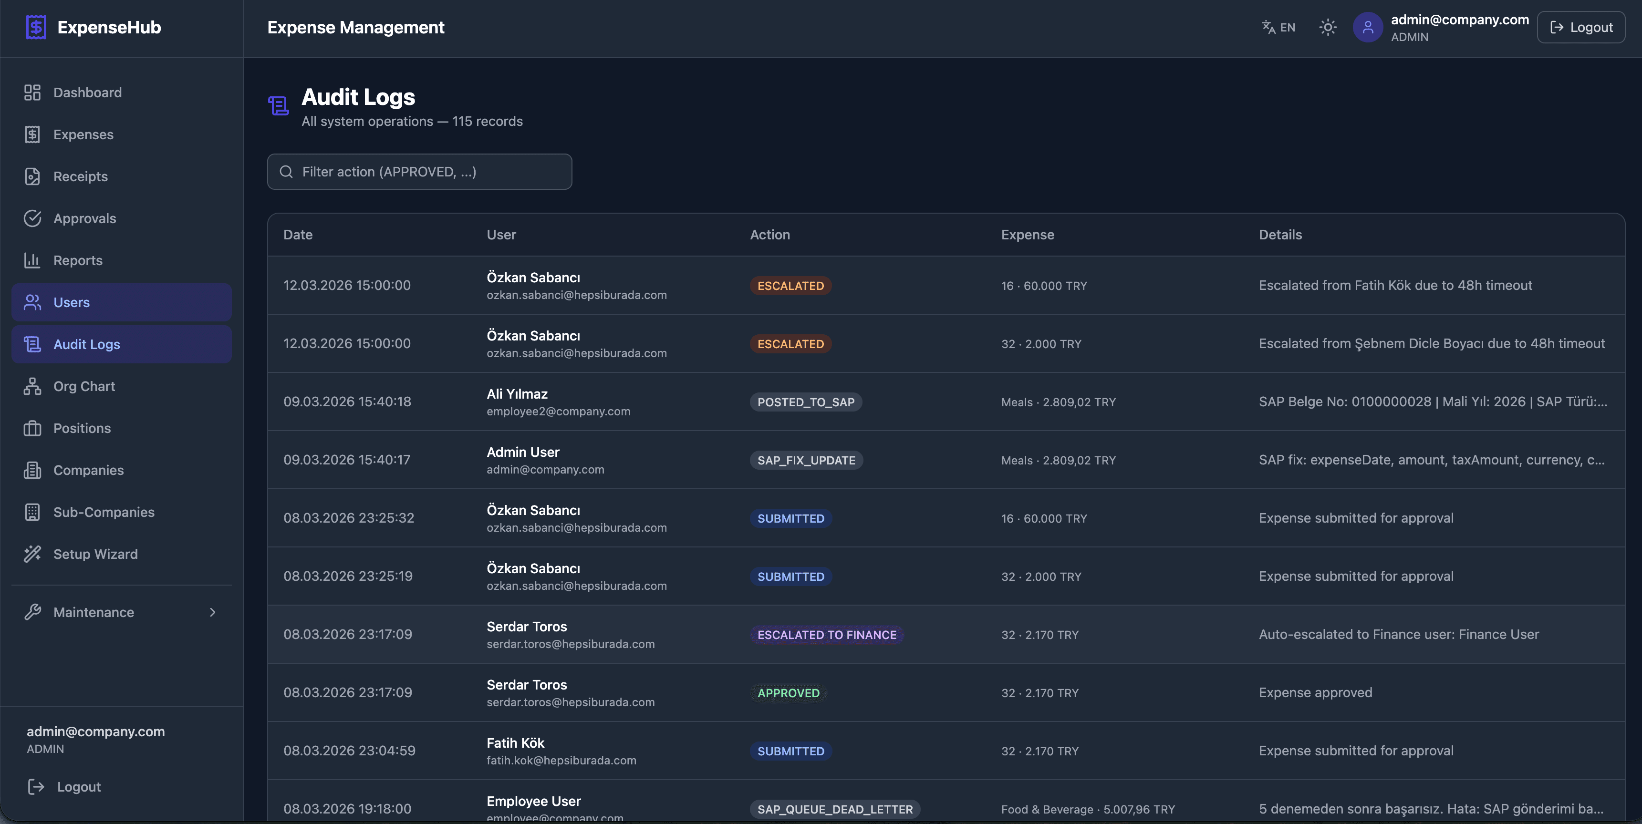Click the Maintenance wrench icon

point(32,612)
